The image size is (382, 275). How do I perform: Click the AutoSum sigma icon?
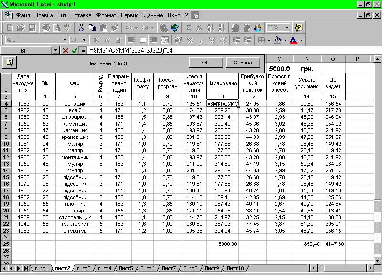(x=188, y=28)
